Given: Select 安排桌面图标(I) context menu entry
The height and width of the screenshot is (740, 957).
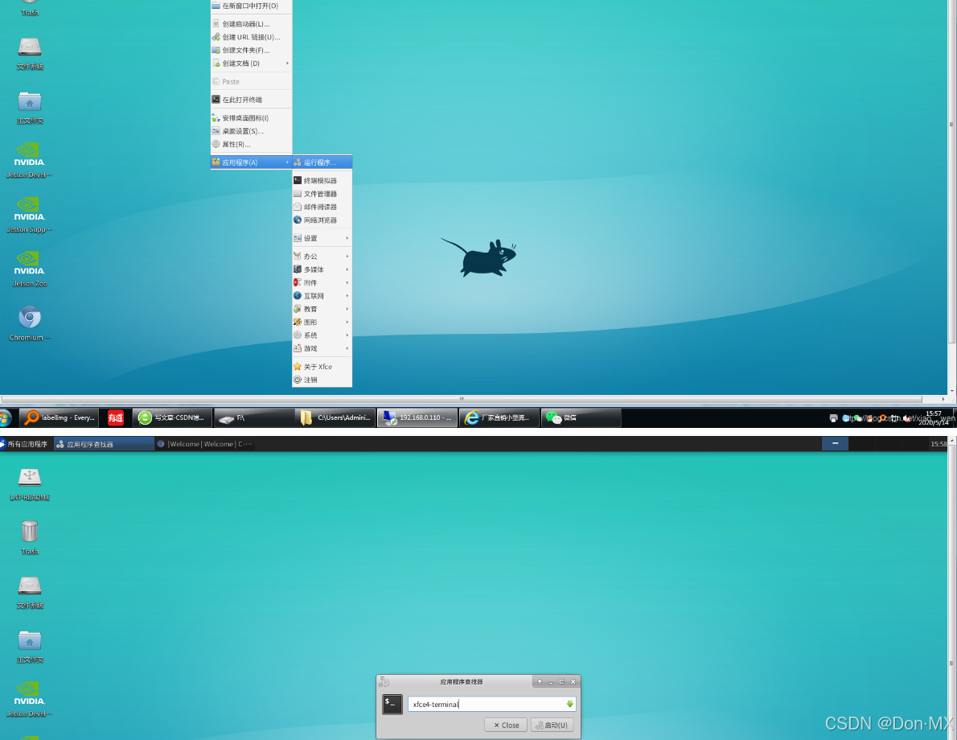Looking at the screenshot, I should click(x=252, y=118).
